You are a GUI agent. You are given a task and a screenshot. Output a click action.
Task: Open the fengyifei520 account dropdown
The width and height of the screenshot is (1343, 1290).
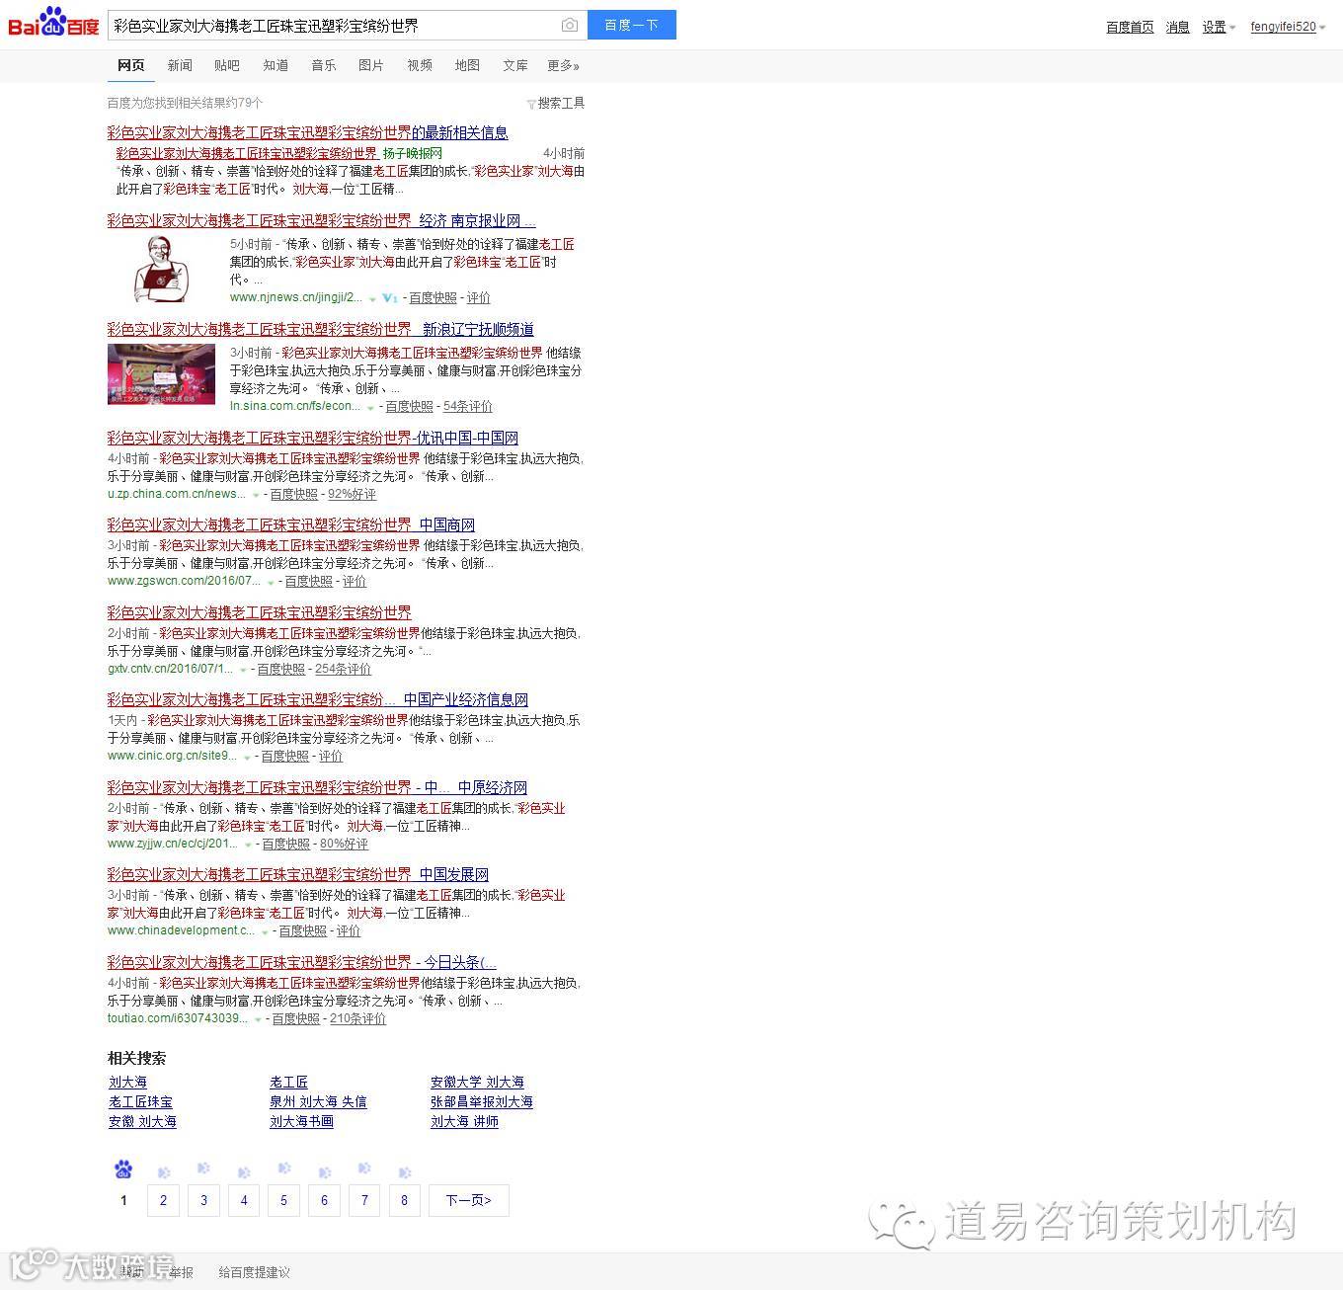tap(1288, 27)
